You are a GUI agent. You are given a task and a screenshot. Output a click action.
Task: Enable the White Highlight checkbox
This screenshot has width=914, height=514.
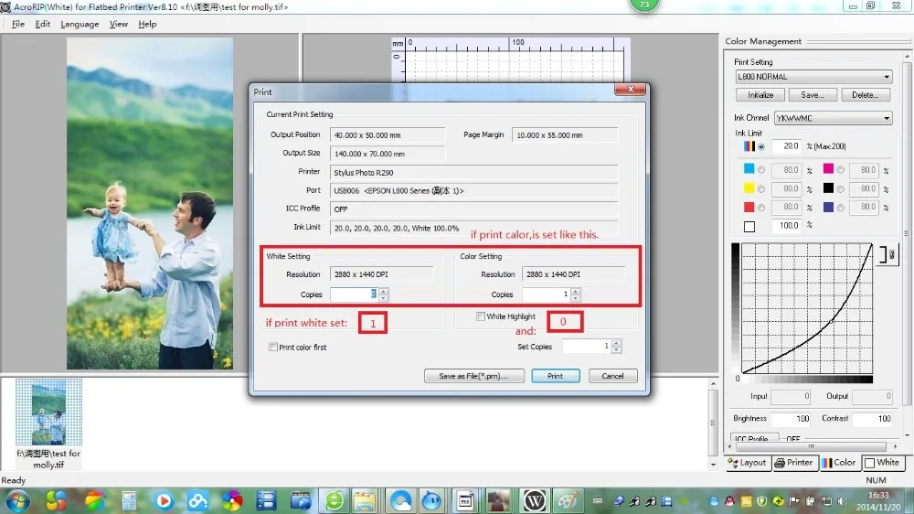point(481,316)
